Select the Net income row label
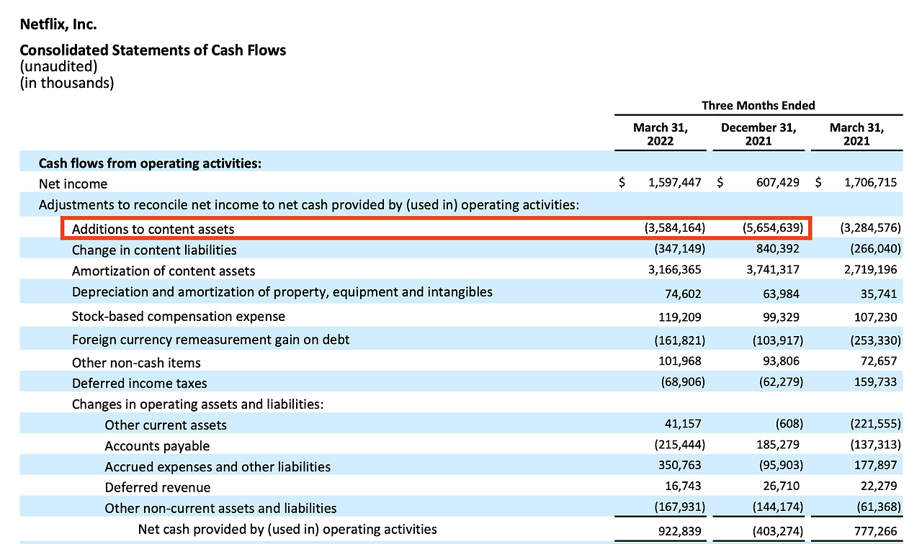922x544 pixels. coord(73,183)
